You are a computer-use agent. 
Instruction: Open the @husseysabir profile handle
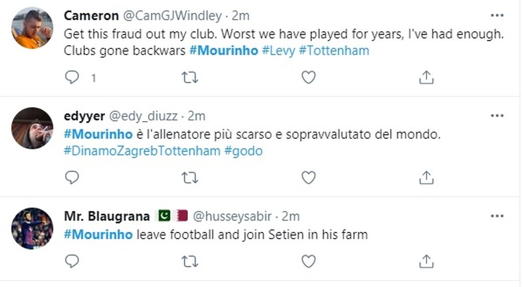coord(233,217)
